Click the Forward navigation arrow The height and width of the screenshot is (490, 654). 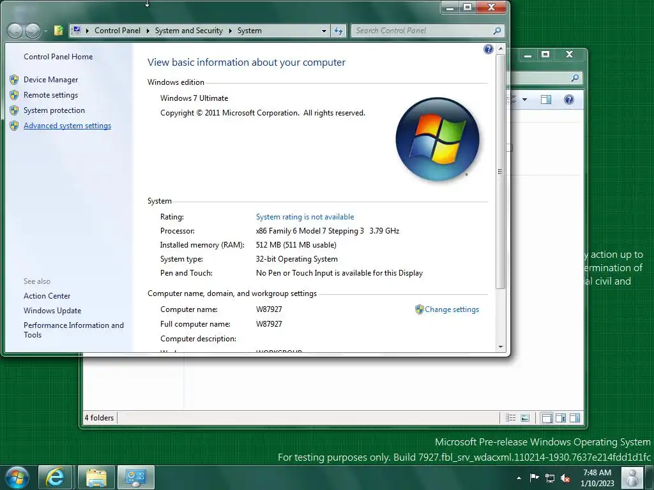click(x=33, y=31)
